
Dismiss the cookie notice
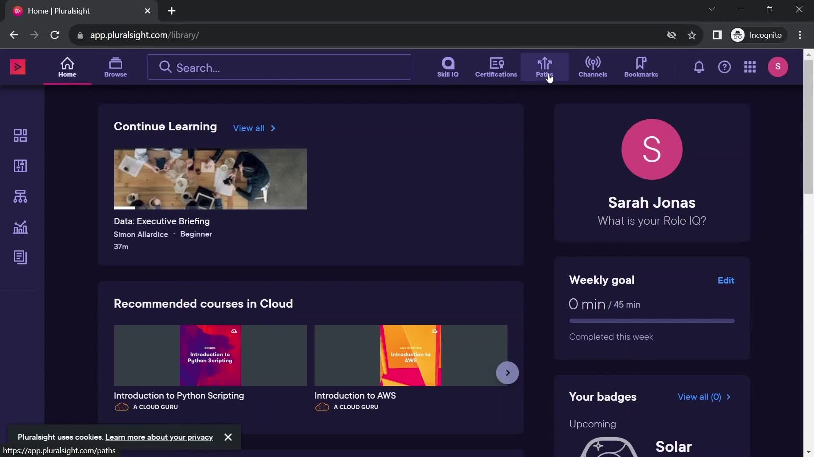[x=228, y=437]
